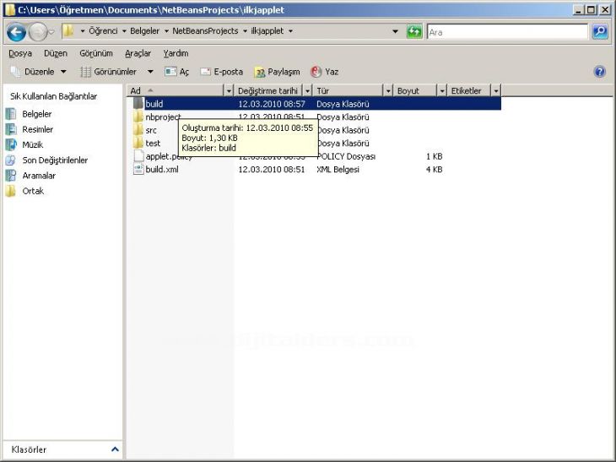616x462 pixels.
Task: Open the dropdown arrow after Belgeler breadcrumb
Action: [166, 31]
